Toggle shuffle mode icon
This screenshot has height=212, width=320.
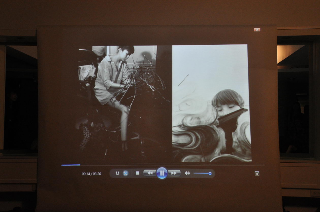coord(117,173)
